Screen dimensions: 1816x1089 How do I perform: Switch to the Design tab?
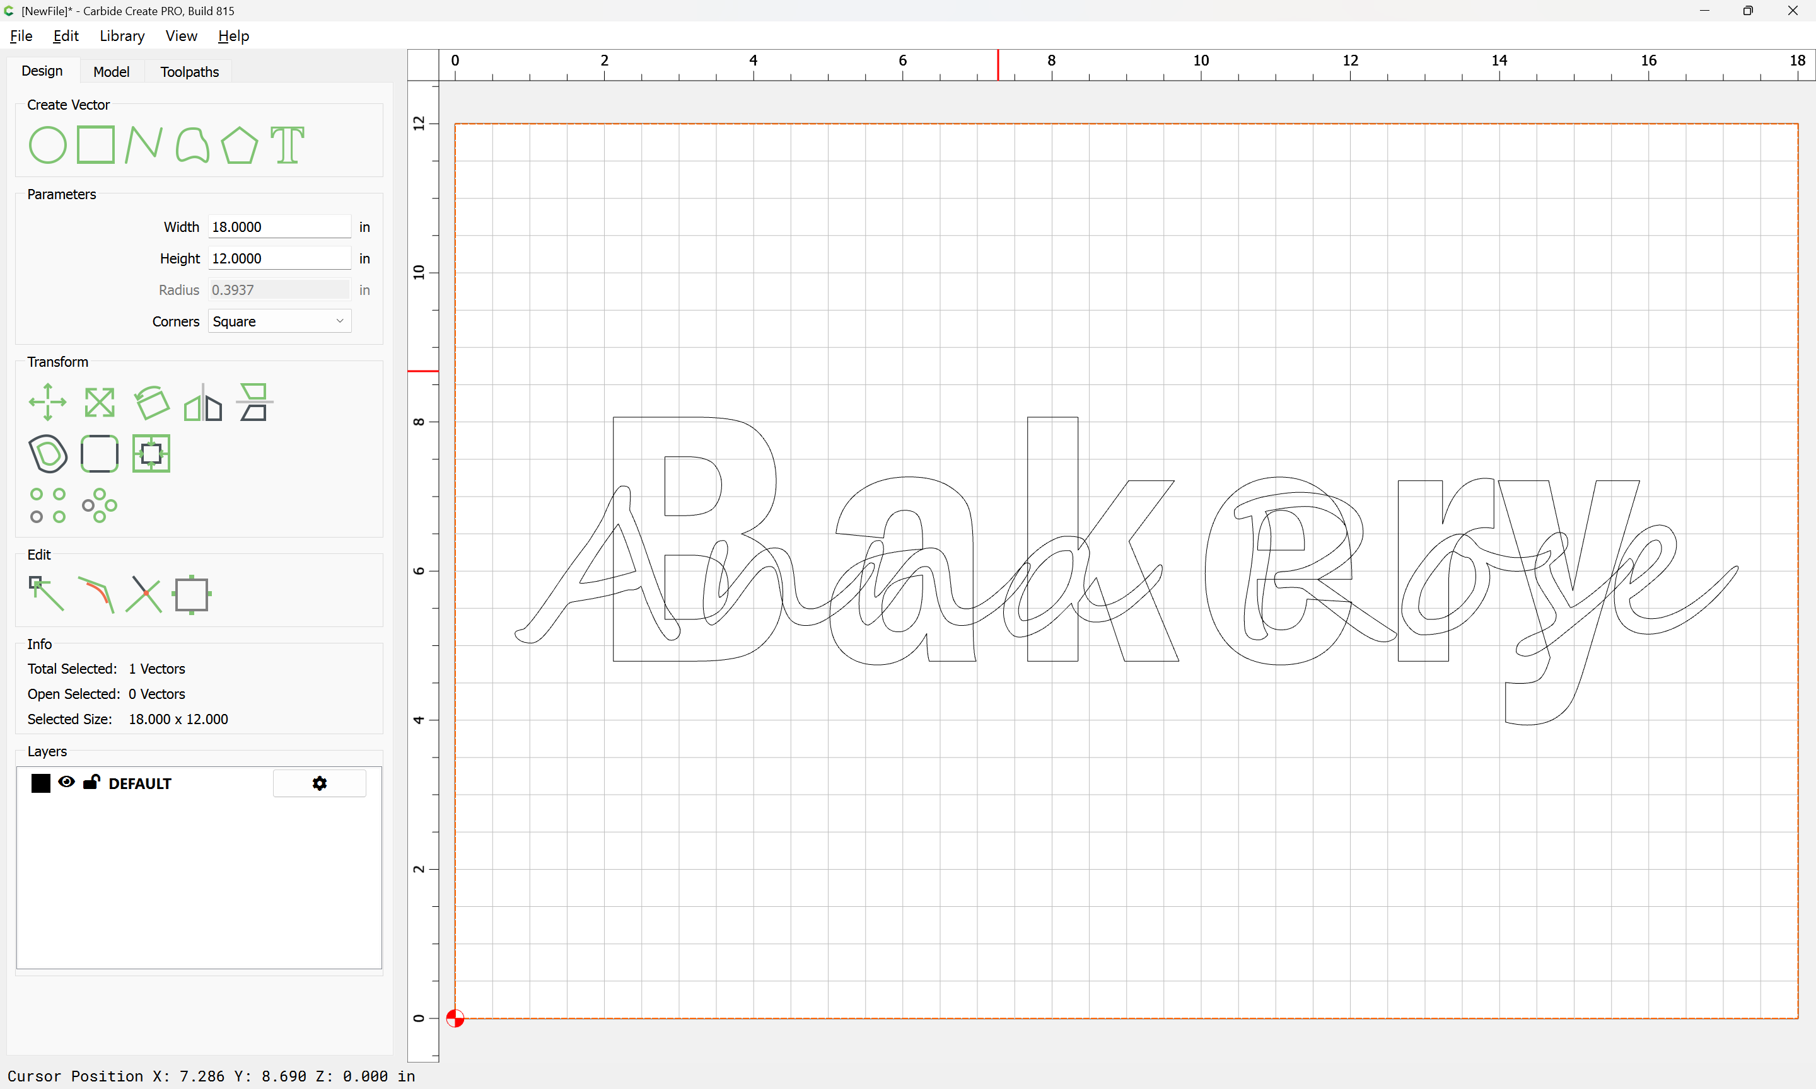(42, 71)
